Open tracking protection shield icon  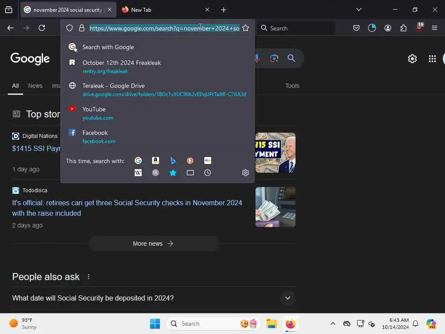70,28
